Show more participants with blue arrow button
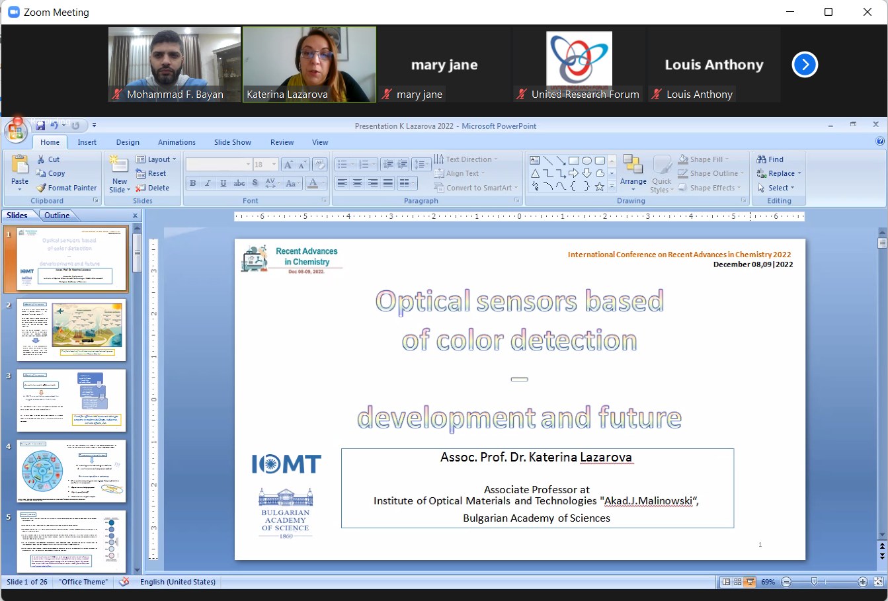The height and width of the screenshot is (601, 888). click(805, 64)
